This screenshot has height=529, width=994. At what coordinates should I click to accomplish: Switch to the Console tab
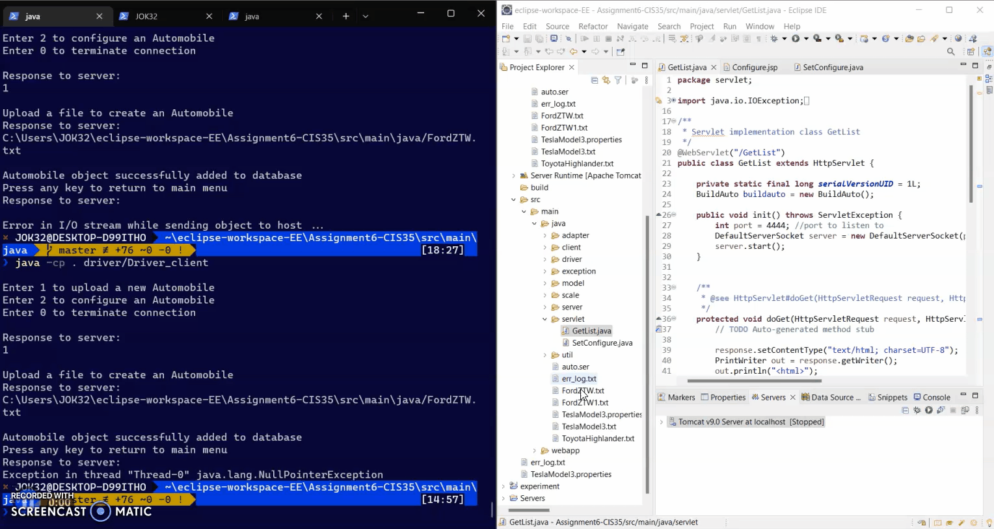(x=932, y=397)
